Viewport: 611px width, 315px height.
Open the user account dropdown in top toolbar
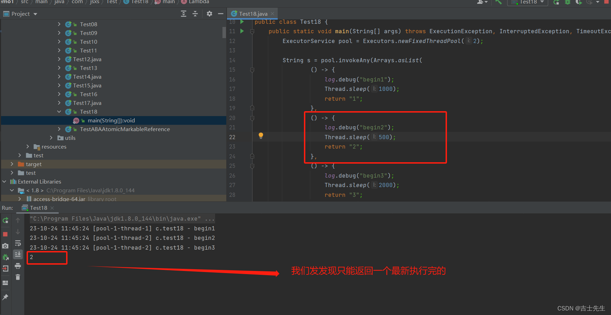point(482,2)
